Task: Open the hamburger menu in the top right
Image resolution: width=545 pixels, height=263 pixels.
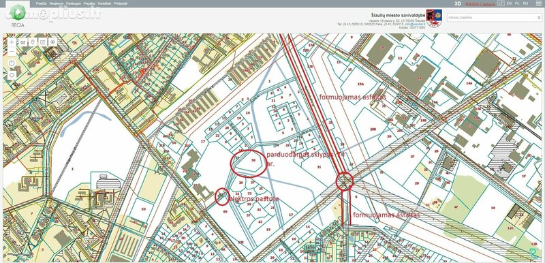Action: (x=538, y=3)
